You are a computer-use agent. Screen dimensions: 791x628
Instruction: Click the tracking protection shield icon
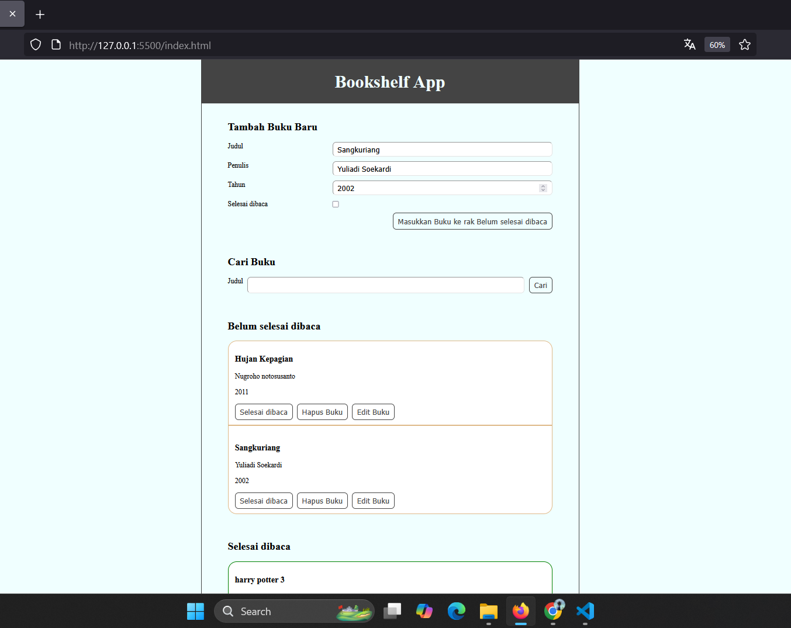36,44
